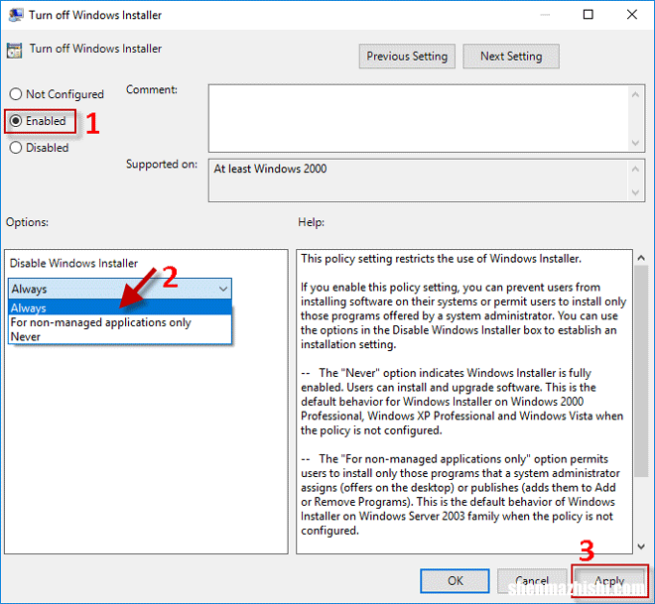
Task: Click the Help pane scroll down arrow
Action: [x=641, y=546]
